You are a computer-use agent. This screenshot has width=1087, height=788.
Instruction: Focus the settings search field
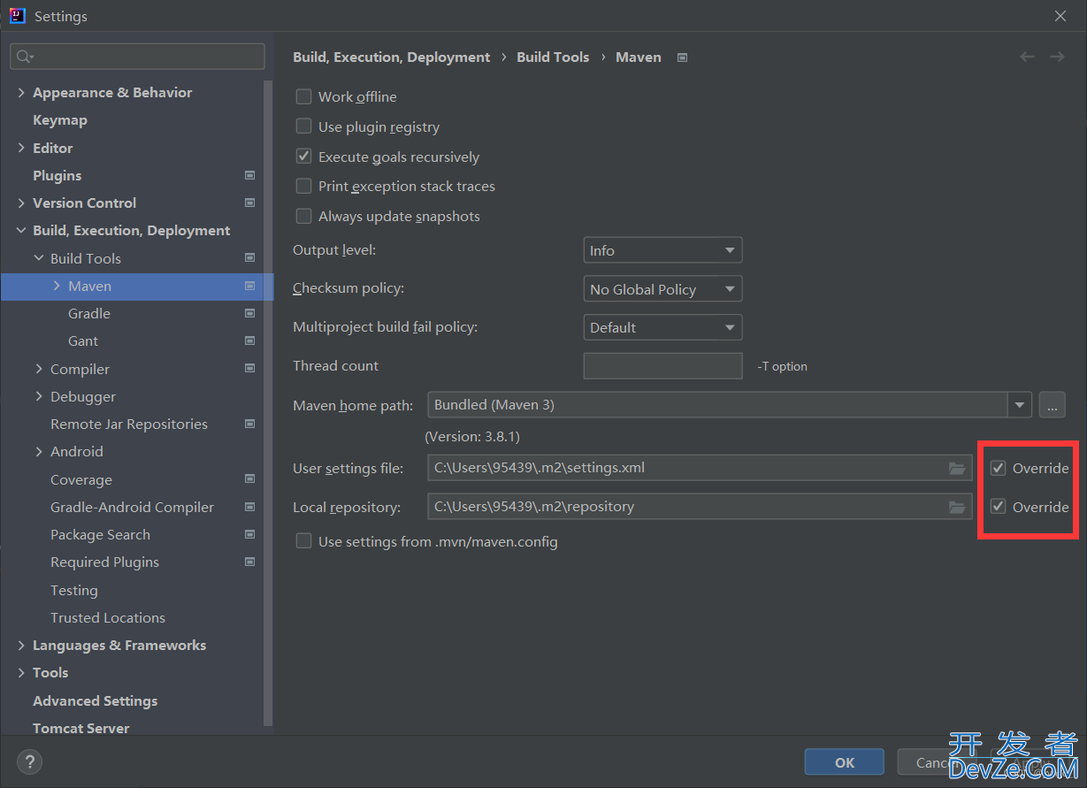[137, 57]
